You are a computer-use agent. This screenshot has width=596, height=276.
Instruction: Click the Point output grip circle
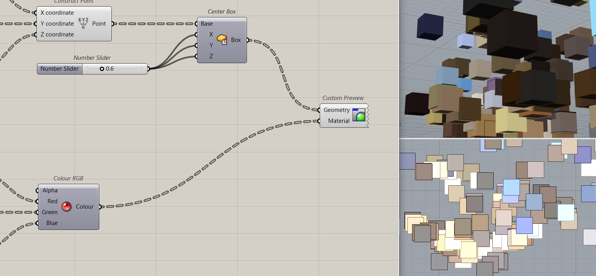click(x=112, y=24)
